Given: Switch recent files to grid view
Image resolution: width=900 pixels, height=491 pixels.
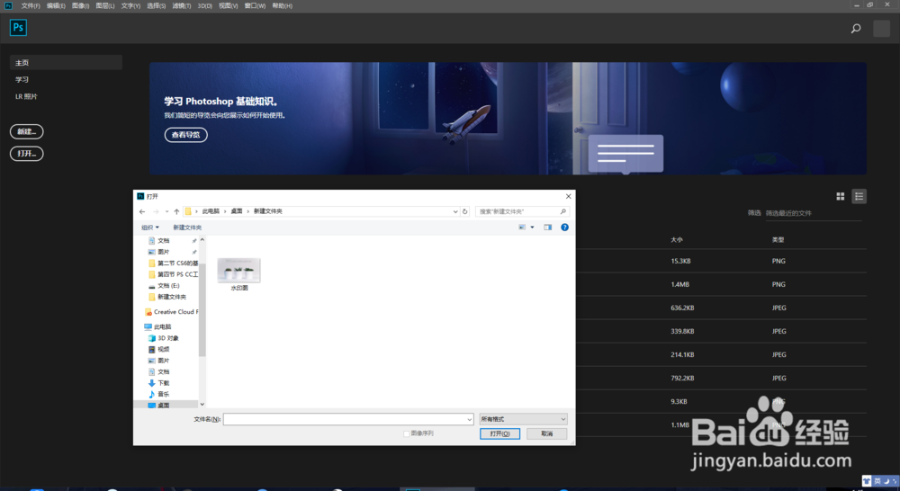Looking at the screenshot, I should pyautogui.click(x=841, y=196).
